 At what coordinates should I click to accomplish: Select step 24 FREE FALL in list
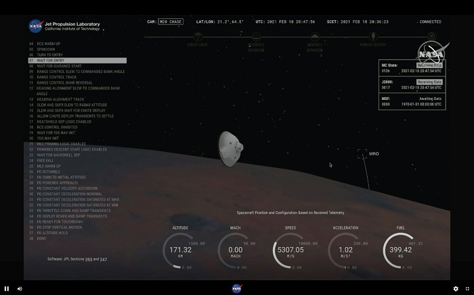point(45,160)
